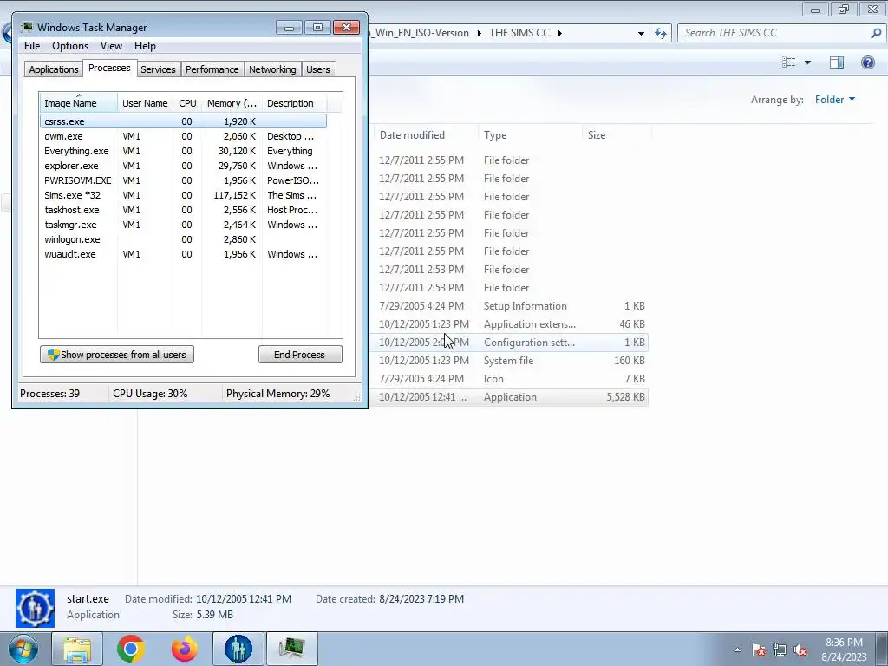888x666 pixels.
Task: Click the End Process button
Action: [300, 355]
